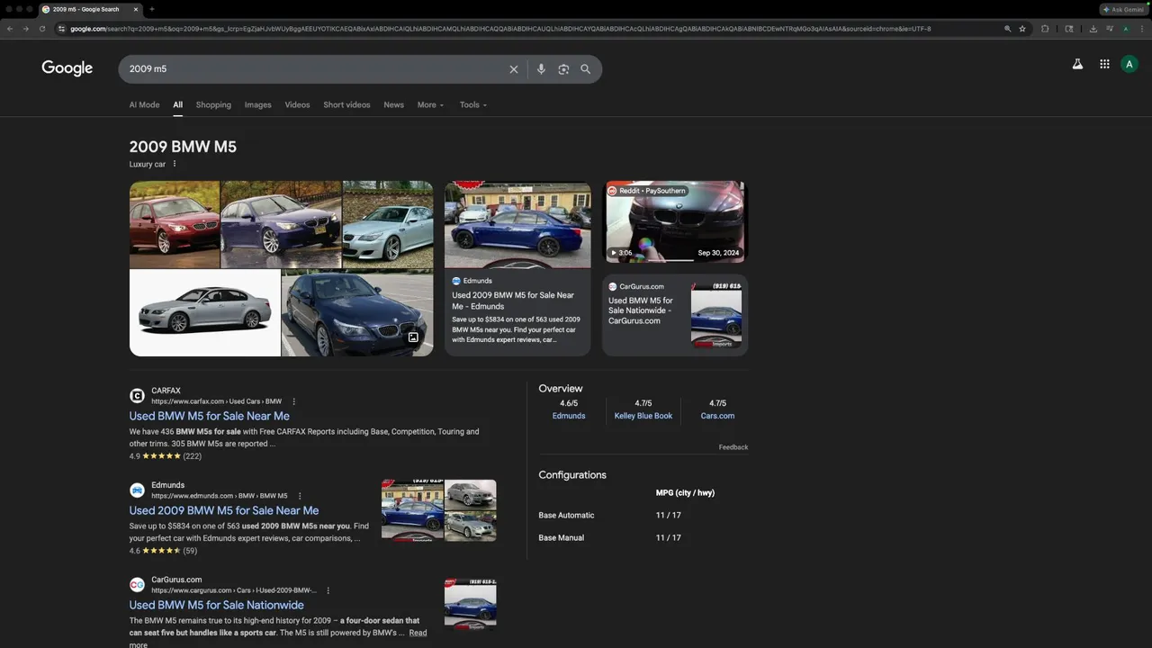1152x648 pixels.
Task: Open the CarGurus result thumbnail image
Action: pyautogui.click(x=470, y=603)
